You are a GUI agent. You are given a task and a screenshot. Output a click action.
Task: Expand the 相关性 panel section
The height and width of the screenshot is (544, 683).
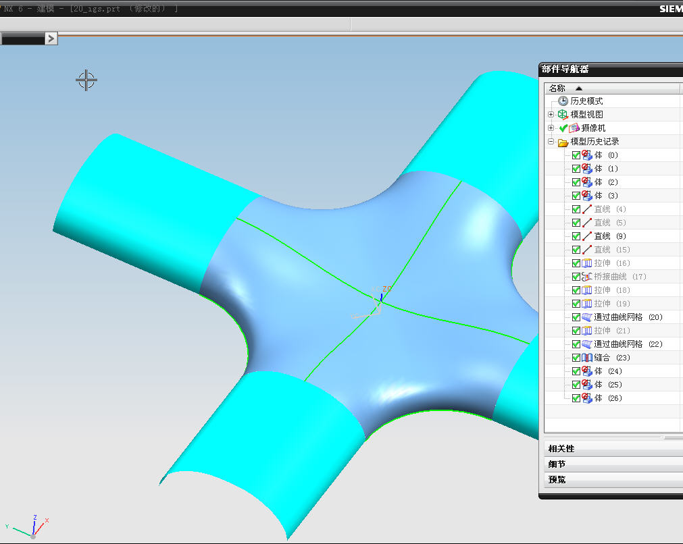pyautogui.click(x=613, y=449)
